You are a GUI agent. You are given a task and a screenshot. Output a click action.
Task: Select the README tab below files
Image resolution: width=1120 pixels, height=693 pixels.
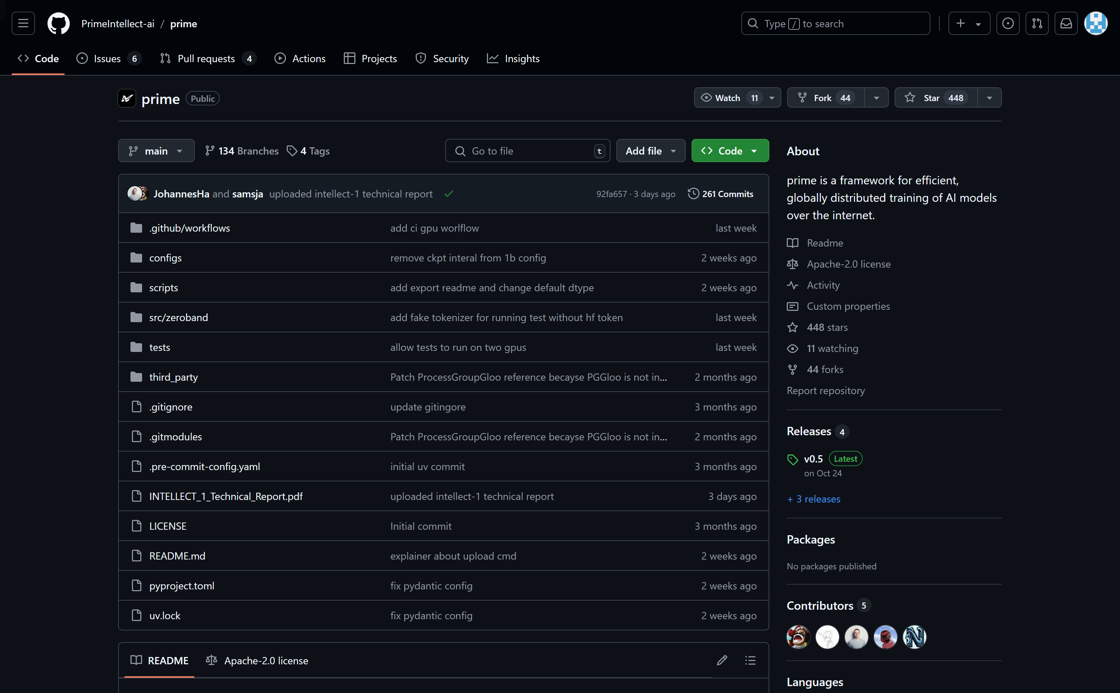click(x=160, y=660)
